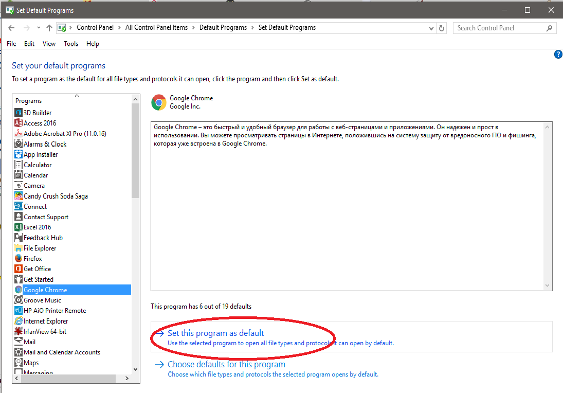Screen dimensions: 563x393
Task: Select Firefox row in Programs list
Action: click(x=72, y=259)
